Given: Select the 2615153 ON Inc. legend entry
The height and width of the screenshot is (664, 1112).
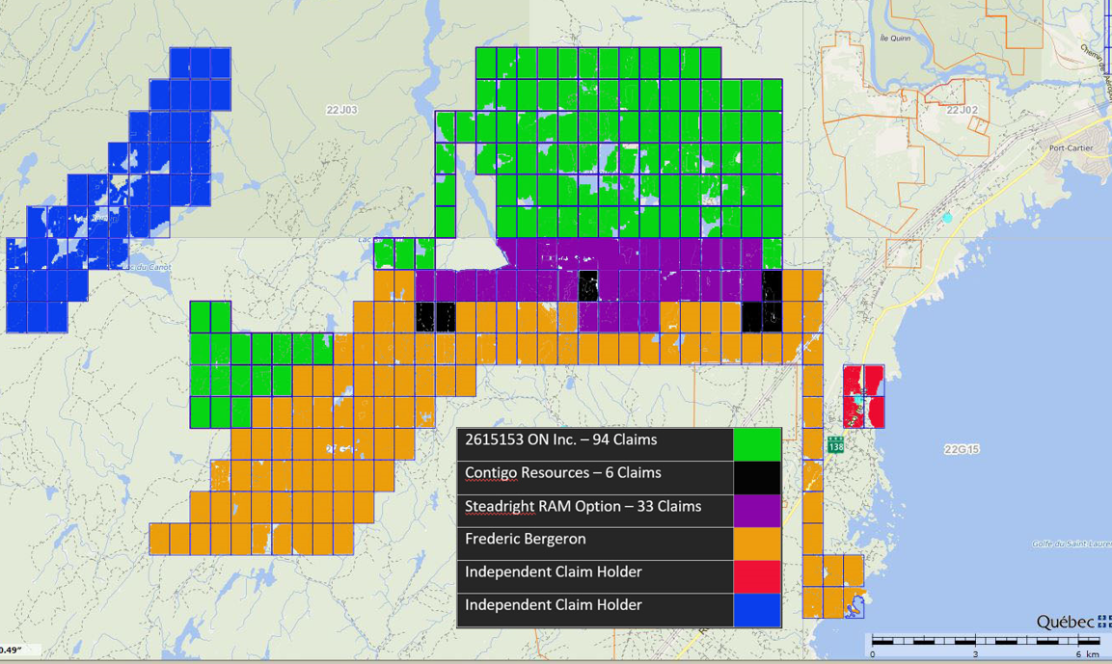Looking at the screenshot, I should (561, 440).
